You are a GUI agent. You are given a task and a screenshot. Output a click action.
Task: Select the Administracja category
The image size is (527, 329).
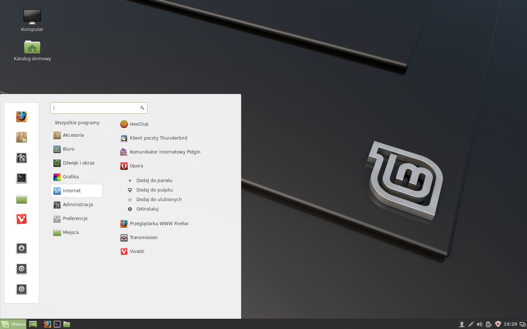[x=76, y=205]
